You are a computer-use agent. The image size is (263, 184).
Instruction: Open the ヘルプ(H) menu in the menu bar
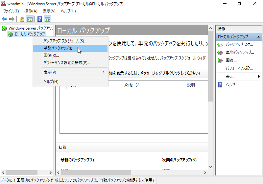68,11
